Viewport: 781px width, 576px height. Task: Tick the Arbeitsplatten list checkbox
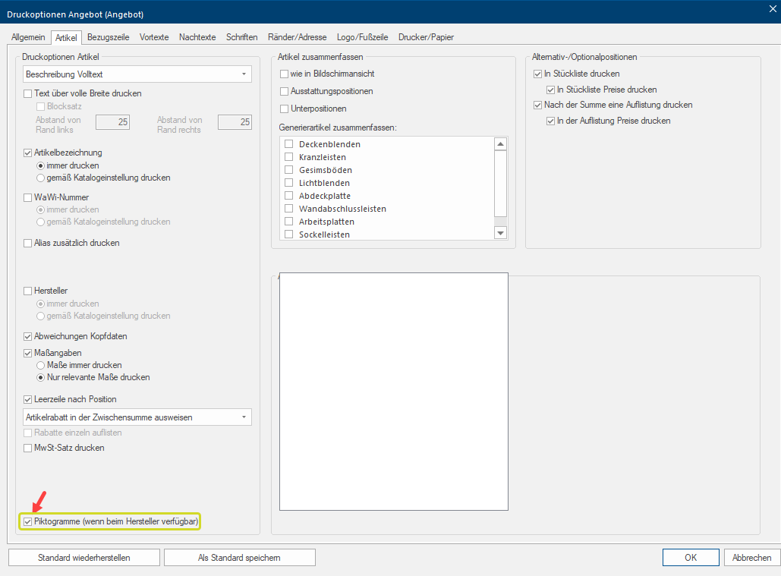[x=288, y=222]
